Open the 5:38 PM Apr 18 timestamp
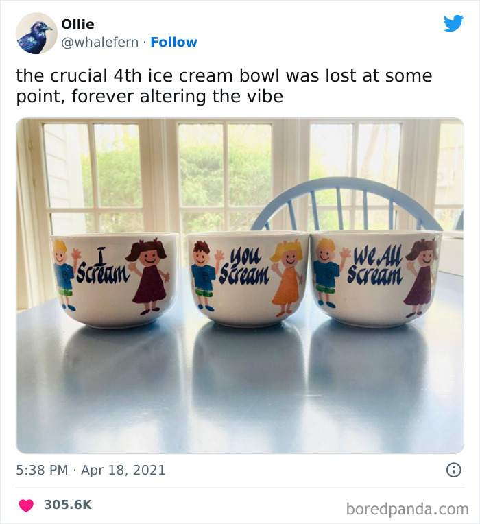 click(91, 471)
